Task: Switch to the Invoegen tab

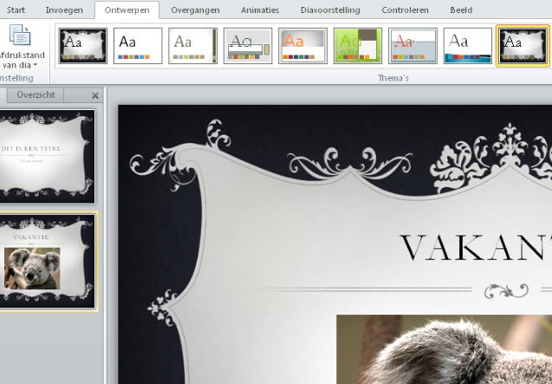Action: pyautogui.click(x=64, y=10)
